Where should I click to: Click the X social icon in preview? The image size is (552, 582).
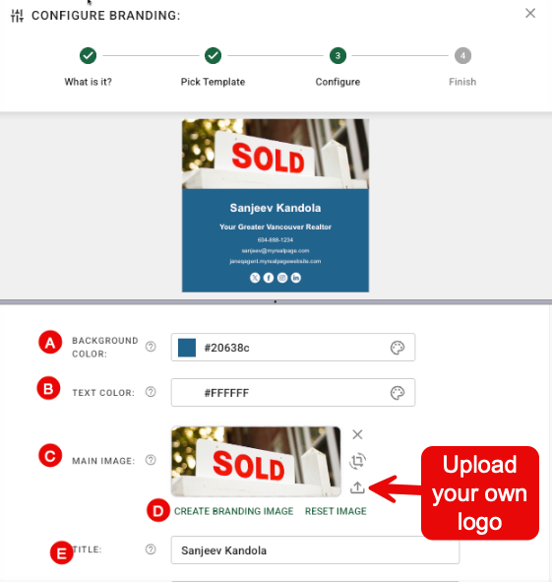pyautogui.click(x=255, y=278)
